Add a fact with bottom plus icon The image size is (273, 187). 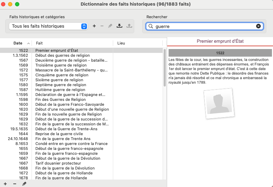point(5,184)
